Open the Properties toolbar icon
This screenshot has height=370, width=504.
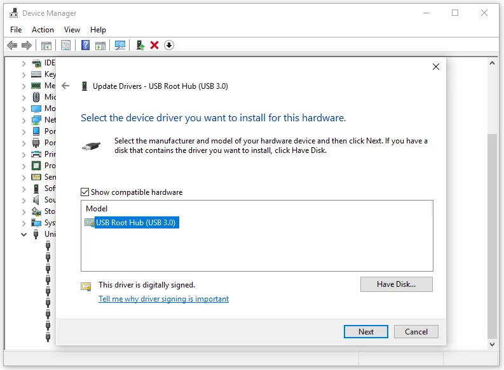66,45
